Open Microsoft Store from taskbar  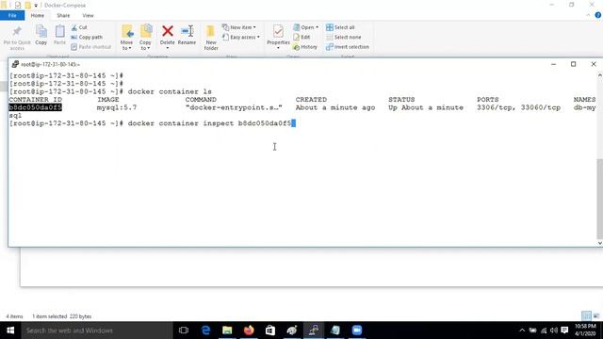270,331
